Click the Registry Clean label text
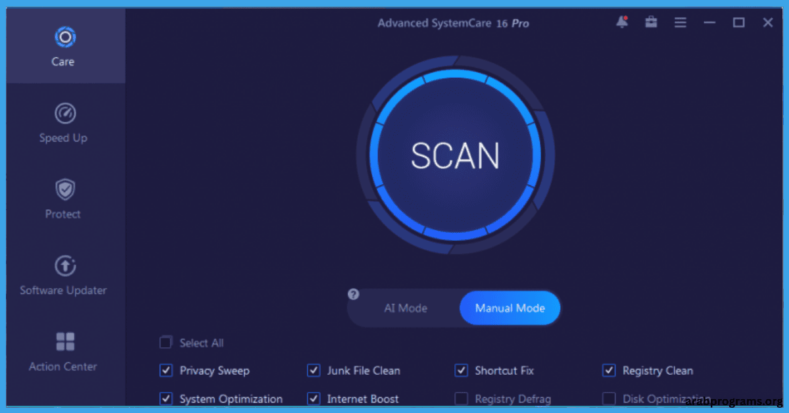The image size is (789, 413). 657,371
